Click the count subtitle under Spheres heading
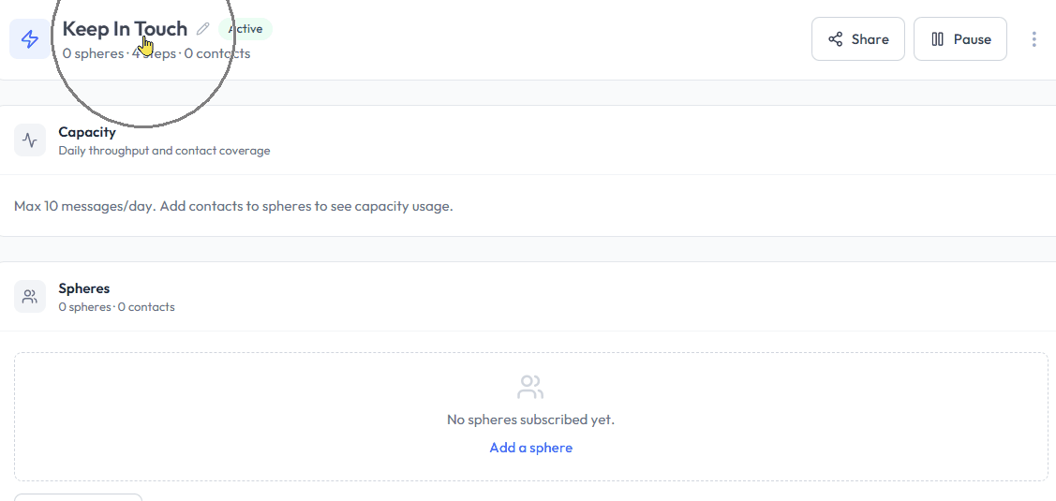The image size is (1056, 501). point(116,307)
